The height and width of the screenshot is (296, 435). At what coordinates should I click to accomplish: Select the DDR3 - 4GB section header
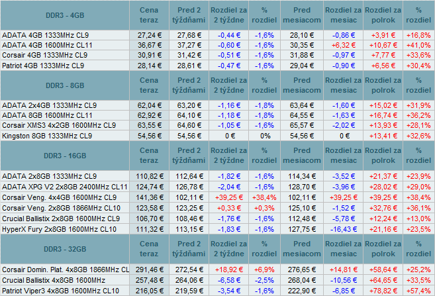pos(65,15)
